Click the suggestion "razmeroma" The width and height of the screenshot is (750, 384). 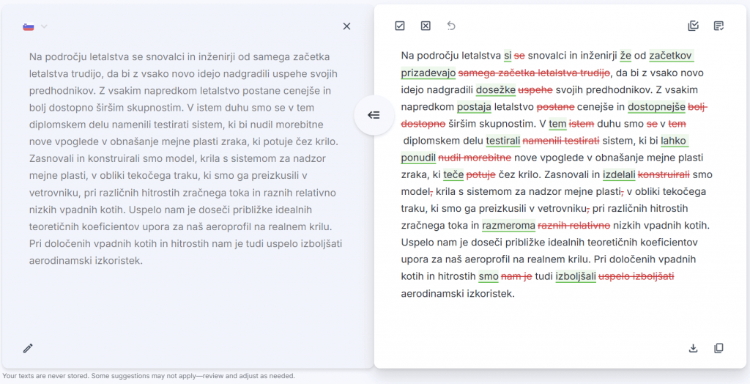(x=508, y=226)
